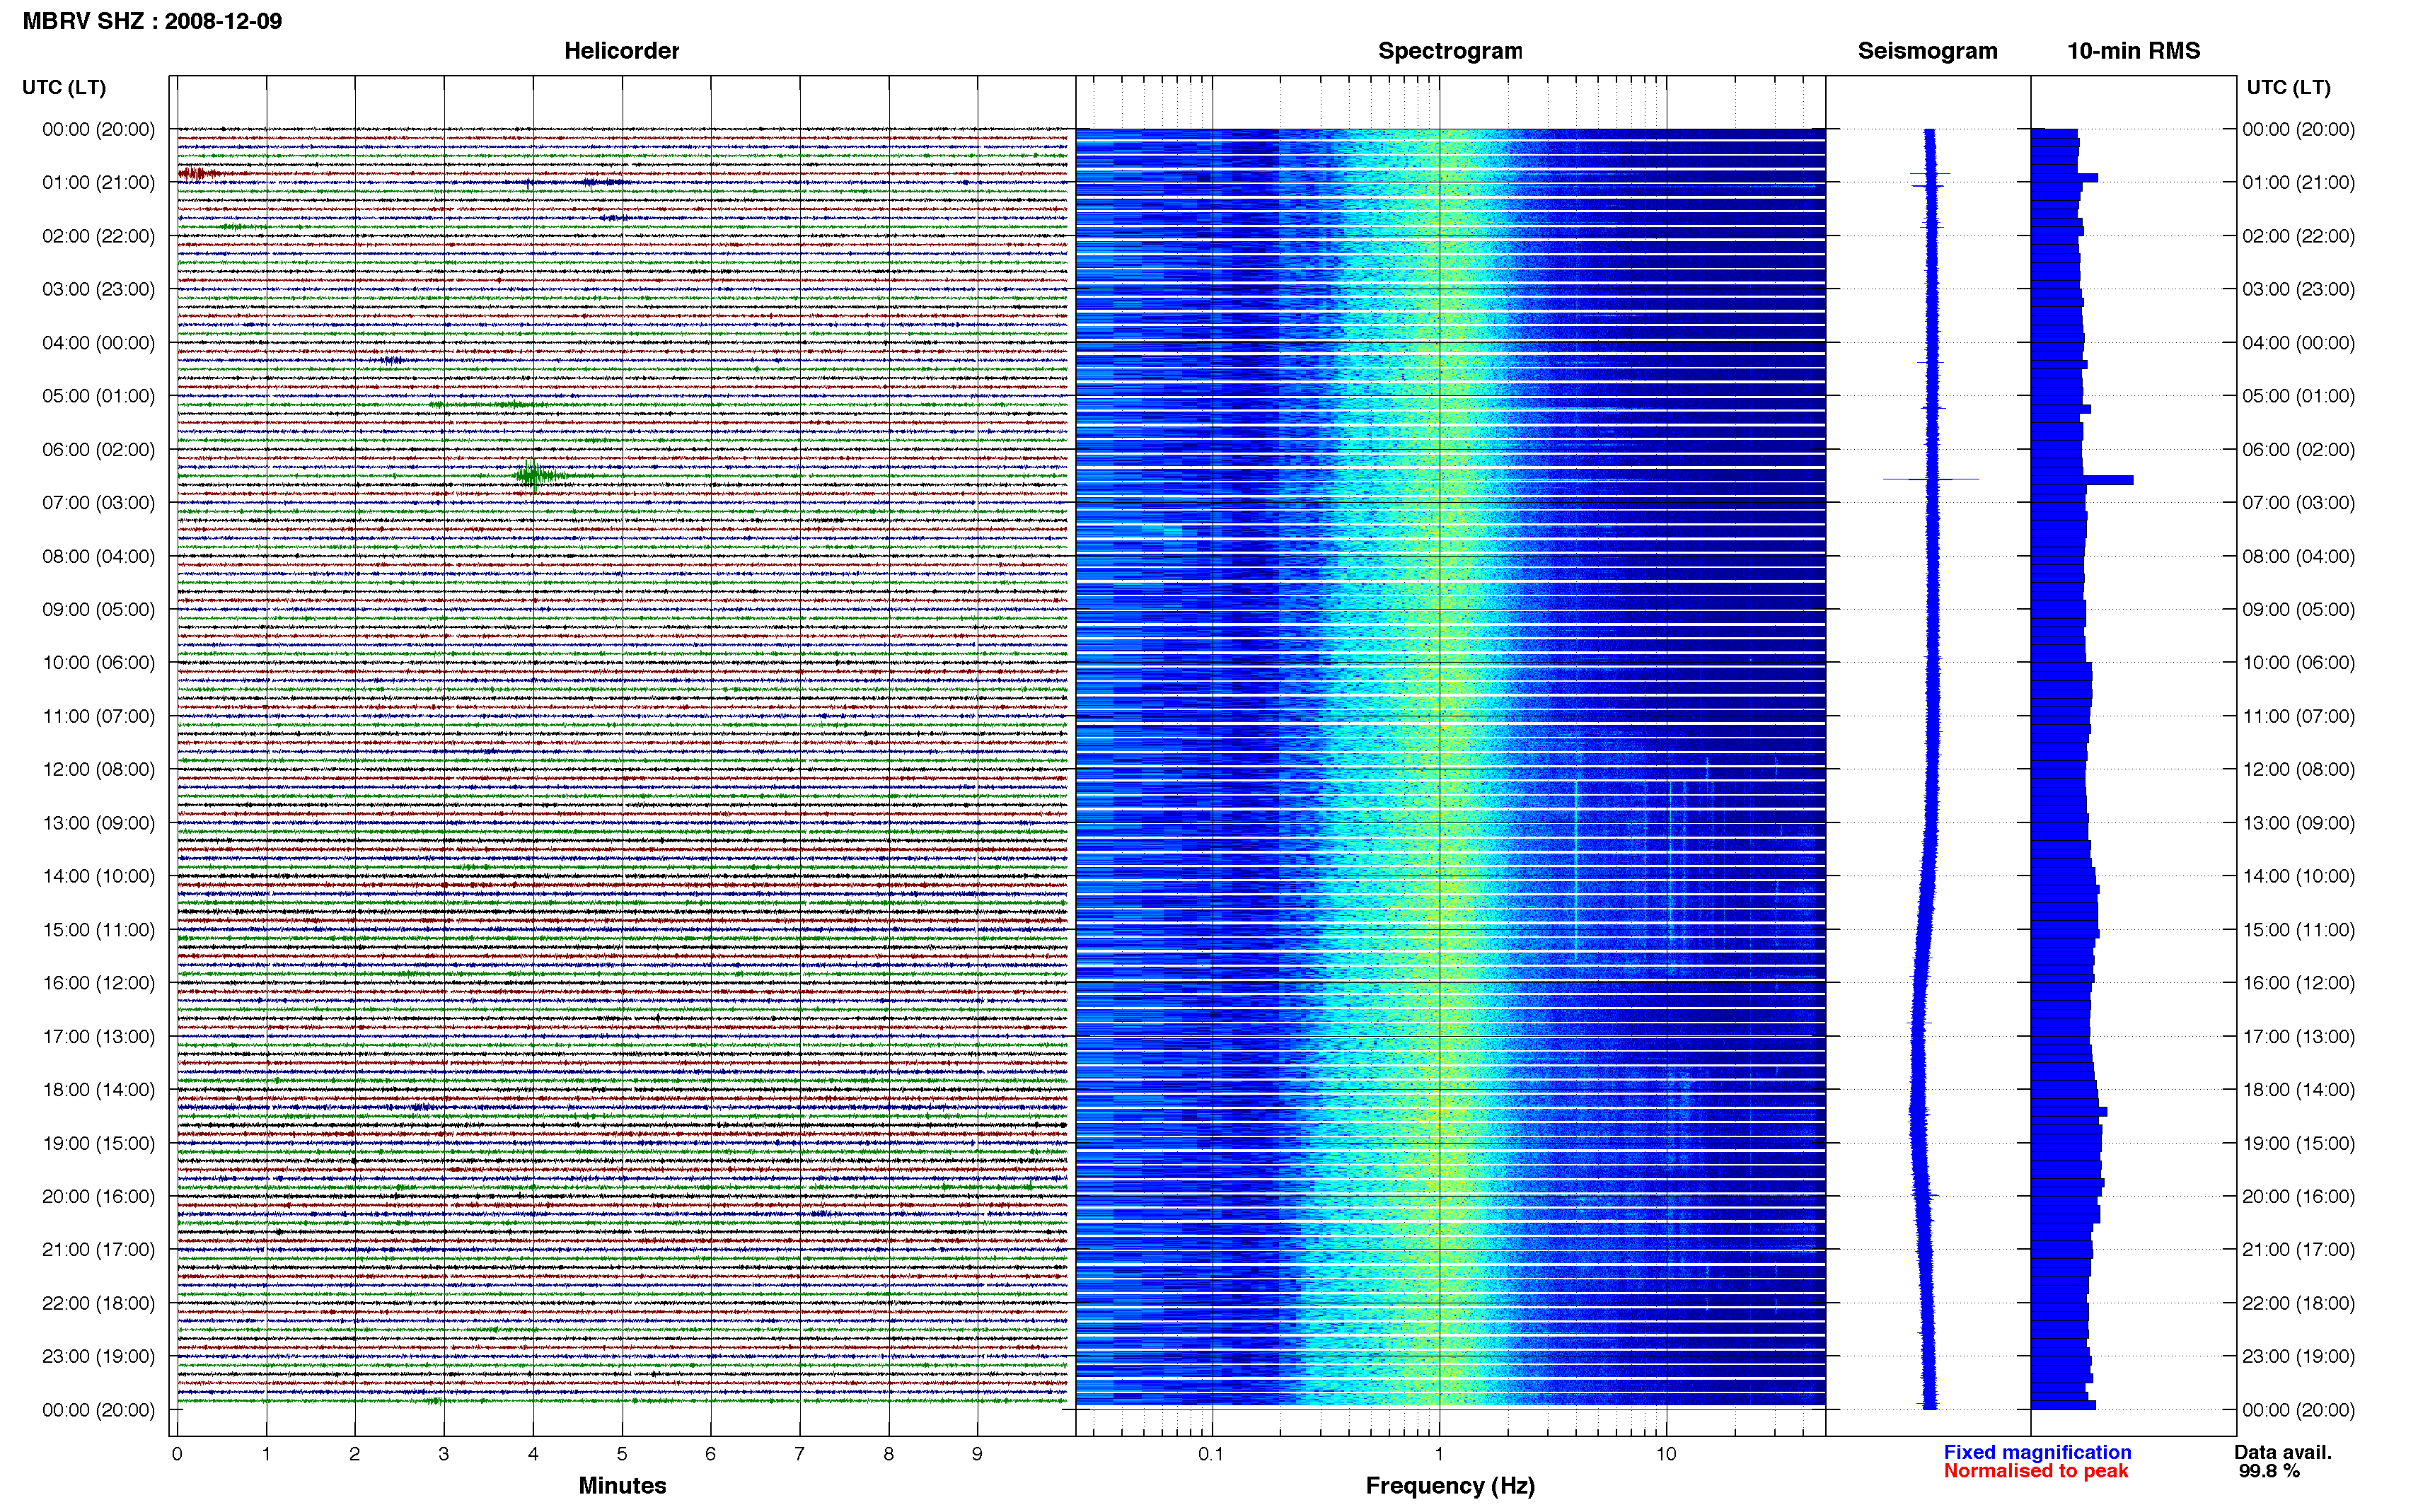Click the red helicorder burst before 01:00
Viewport: 2418px width, 1512px height.
click(x=196, y=174)
